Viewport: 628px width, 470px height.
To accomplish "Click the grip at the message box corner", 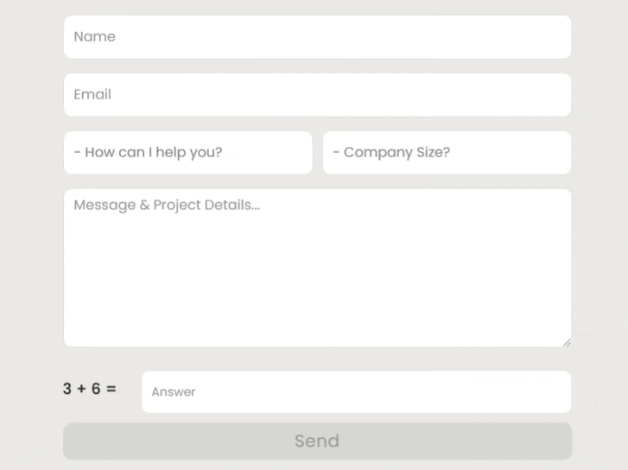I will click(x=567, y=342).
